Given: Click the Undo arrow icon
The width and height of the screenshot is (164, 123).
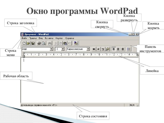Looking at the screenshot, I should point(69,43).
